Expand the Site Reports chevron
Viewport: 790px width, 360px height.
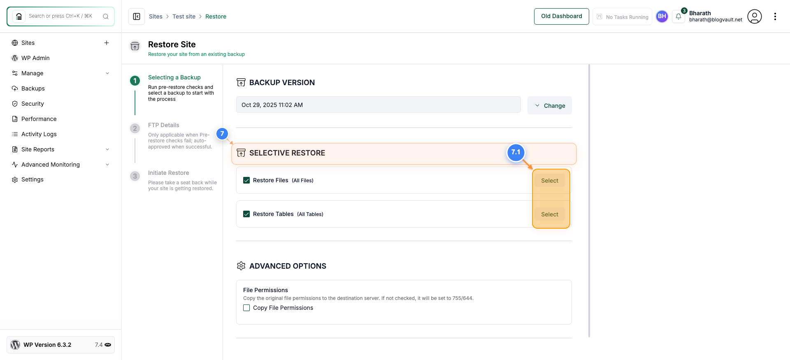tap(107, 149)
